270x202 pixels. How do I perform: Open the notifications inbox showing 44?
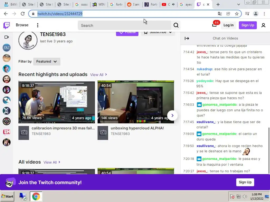click(214, 25)
